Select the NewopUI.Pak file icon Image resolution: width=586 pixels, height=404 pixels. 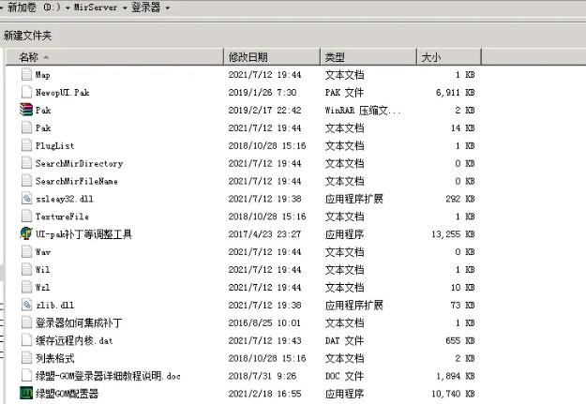(x=26, y=92)
